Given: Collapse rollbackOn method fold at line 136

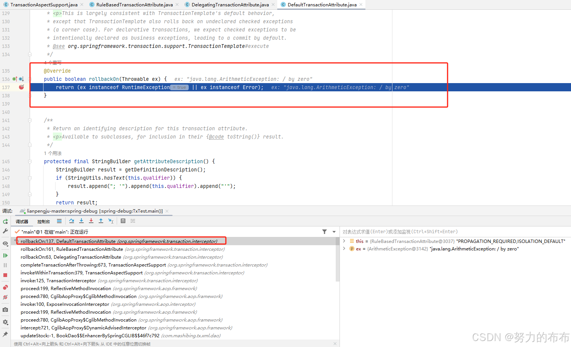Looking at the screenshot, I should pyautogui.click(x=30, y=79).
